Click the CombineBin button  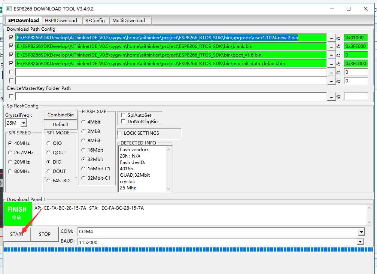(61, 115)
